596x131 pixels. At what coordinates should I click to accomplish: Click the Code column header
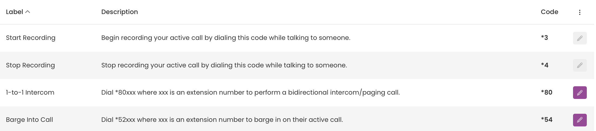(x=549, y=12)
